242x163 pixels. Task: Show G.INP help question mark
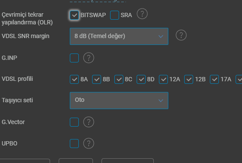(89, 58)
